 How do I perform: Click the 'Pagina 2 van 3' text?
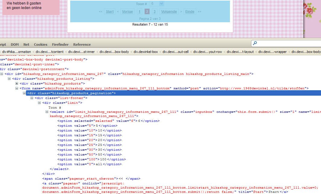[150, 19]
